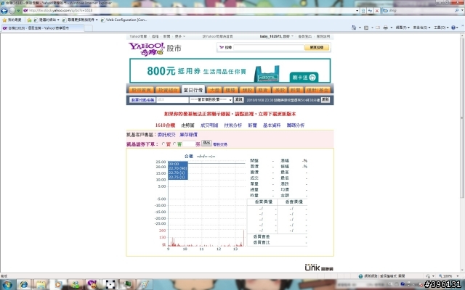Screen dimensions: 465x290
Task: Open the Favorites star button
Action: (12, 20)
